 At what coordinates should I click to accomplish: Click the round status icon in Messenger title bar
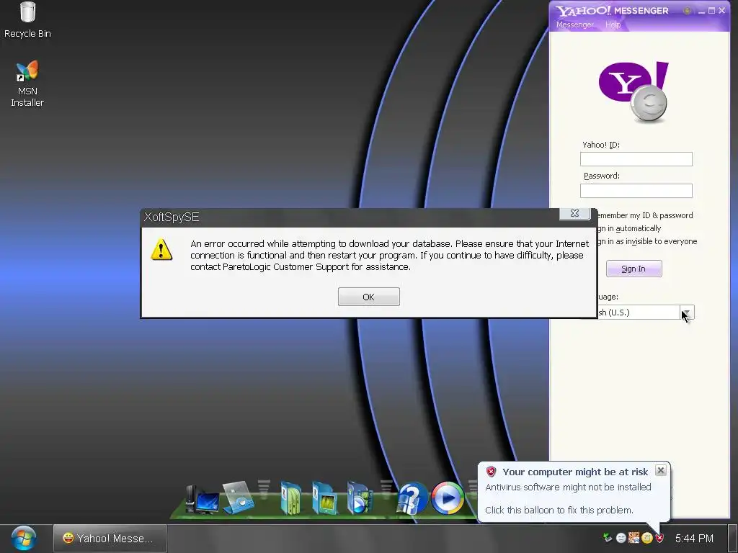pyautogui.click(x=687, y=10)
